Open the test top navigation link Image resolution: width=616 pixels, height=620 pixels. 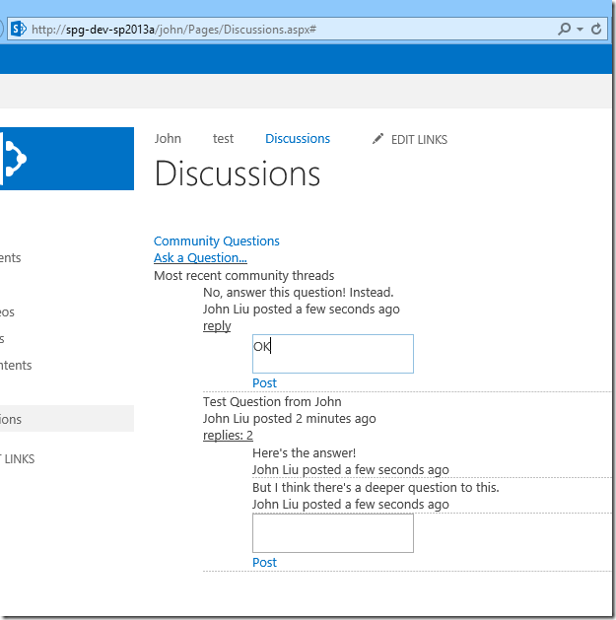(x=224, y=139)
